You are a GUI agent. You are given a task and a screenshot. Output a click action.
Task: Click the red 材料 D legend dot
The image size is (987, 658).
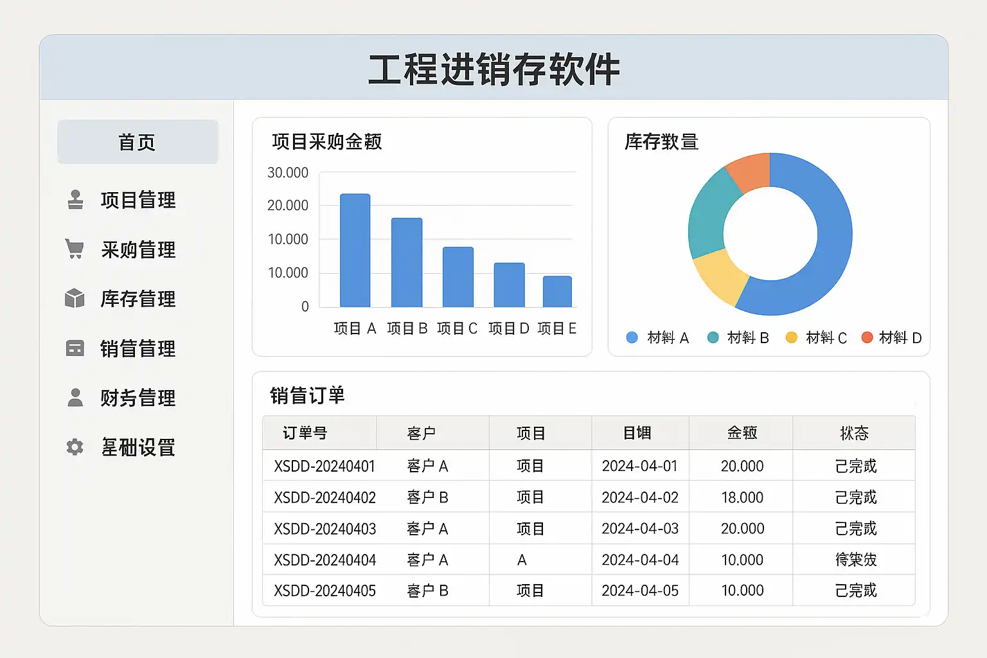[867, 337]
